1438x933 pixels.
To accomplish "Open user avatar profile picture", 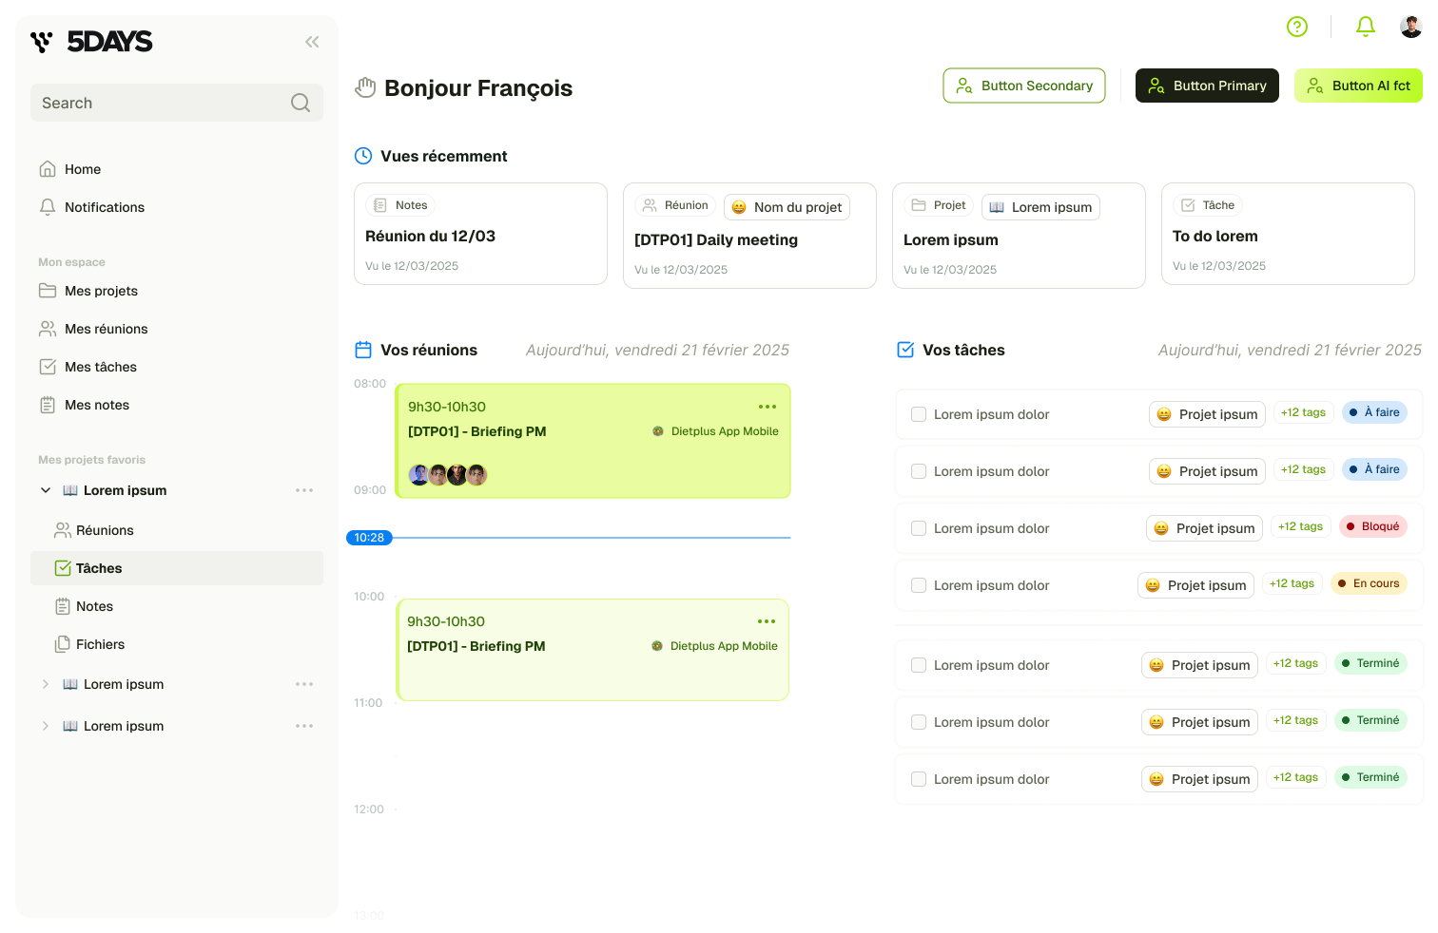I will tap(1411, 27).
